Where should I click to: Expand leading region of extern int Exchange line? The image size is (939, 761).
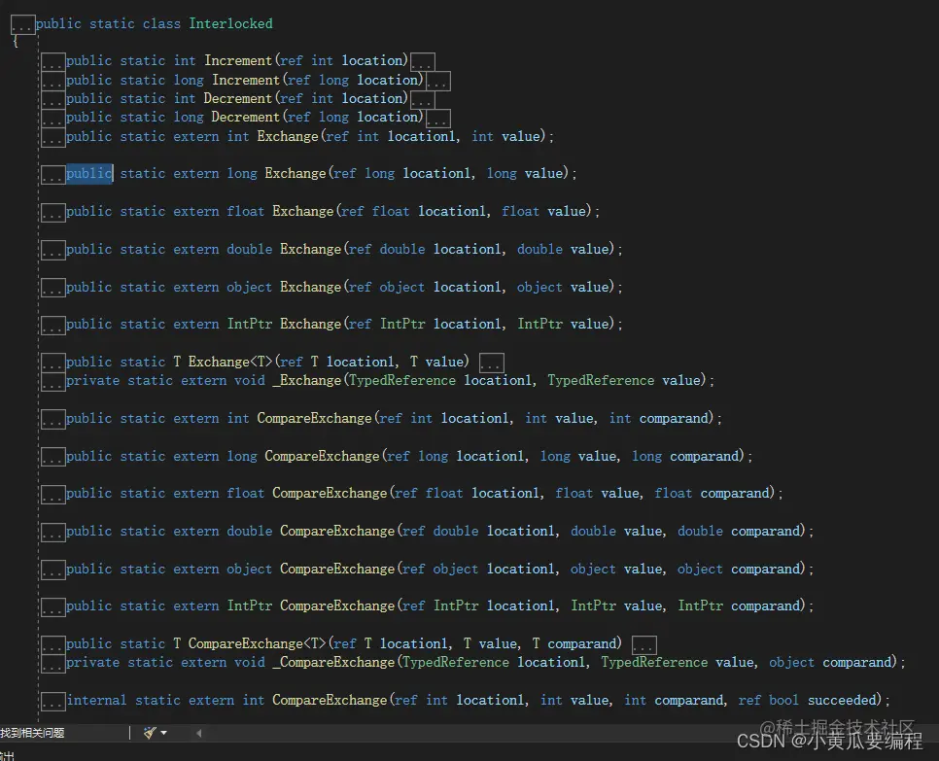click(x=52, y=138)
